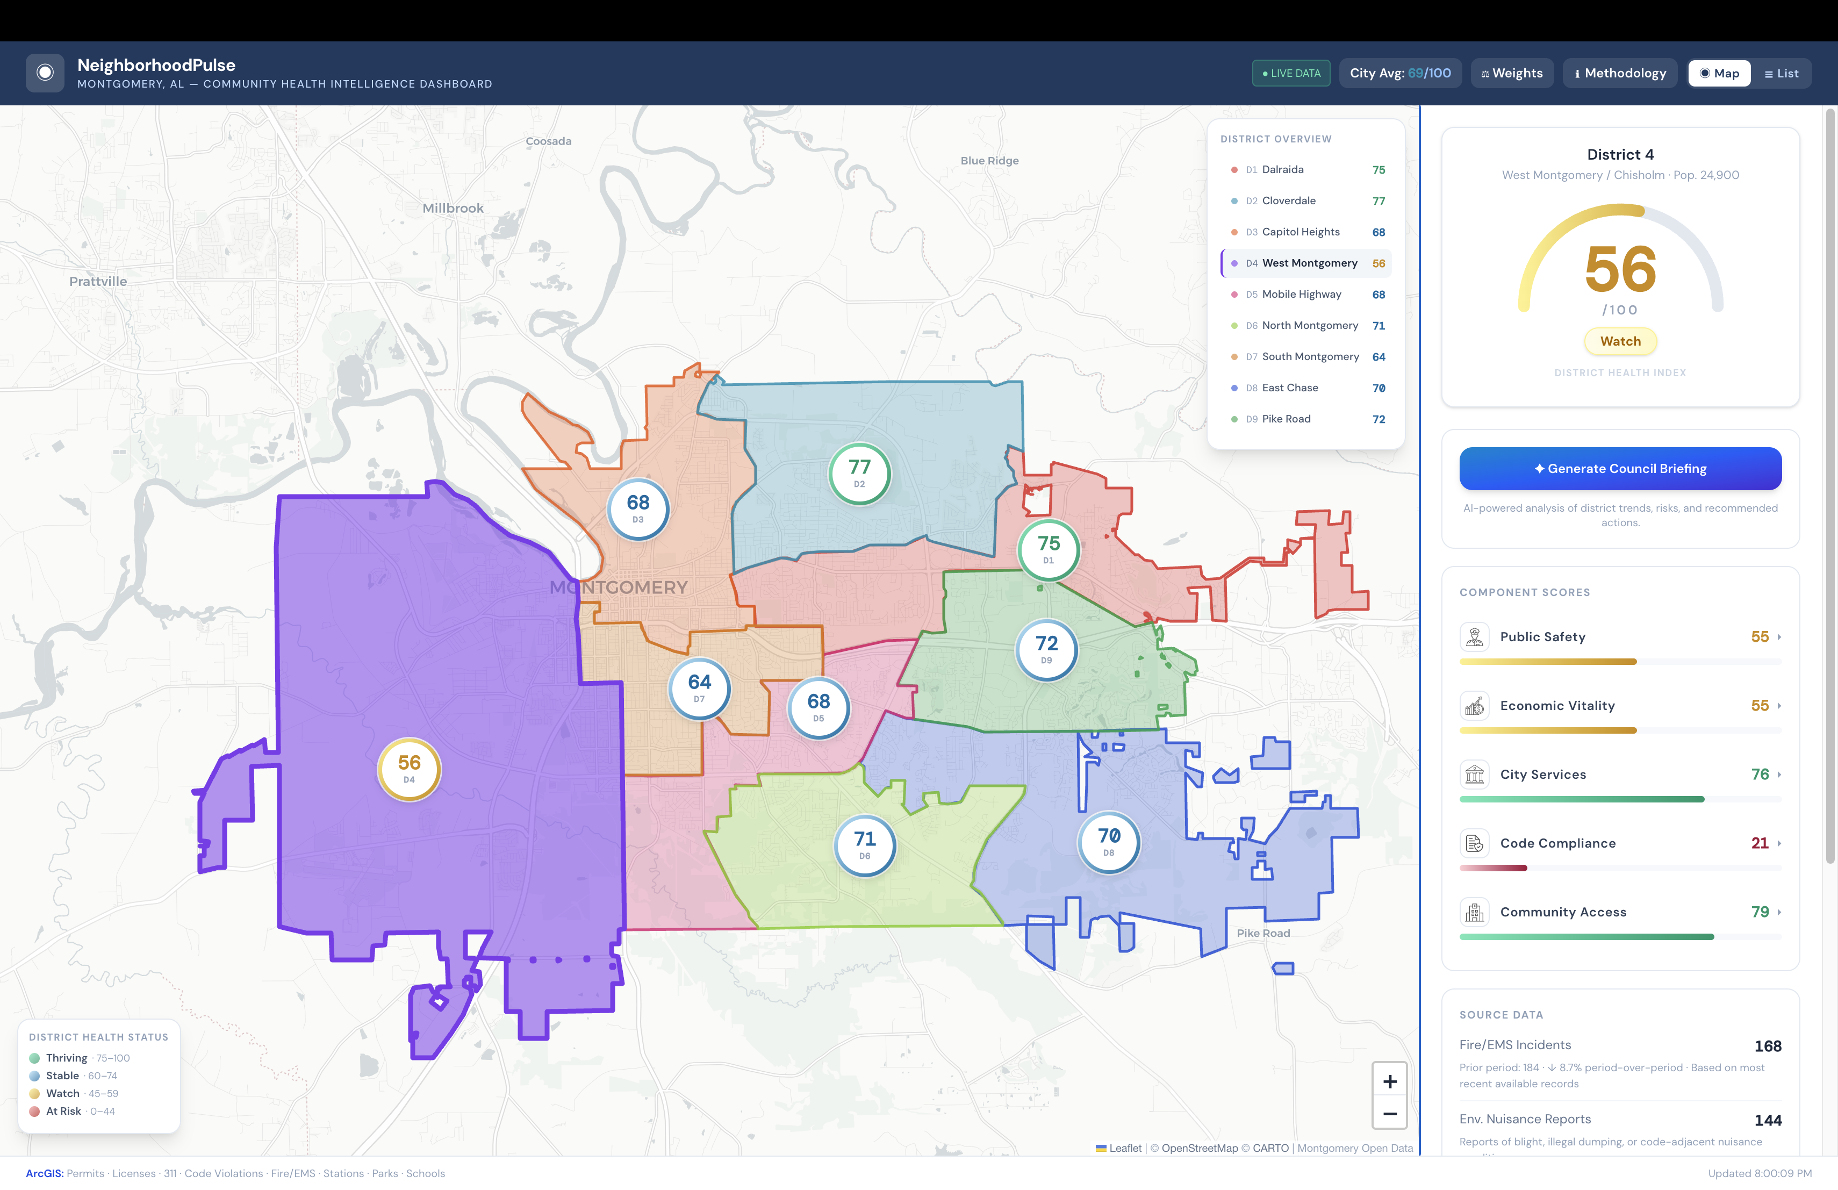The width and height of the screenshot is (1838, 1190).
Task: Zoom out the map with minus
Action: click(x=1389, y=1114)
